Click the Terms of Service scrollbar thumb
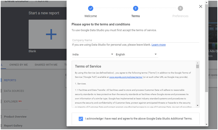The image size is (218, 130). [x=198, y=67]
